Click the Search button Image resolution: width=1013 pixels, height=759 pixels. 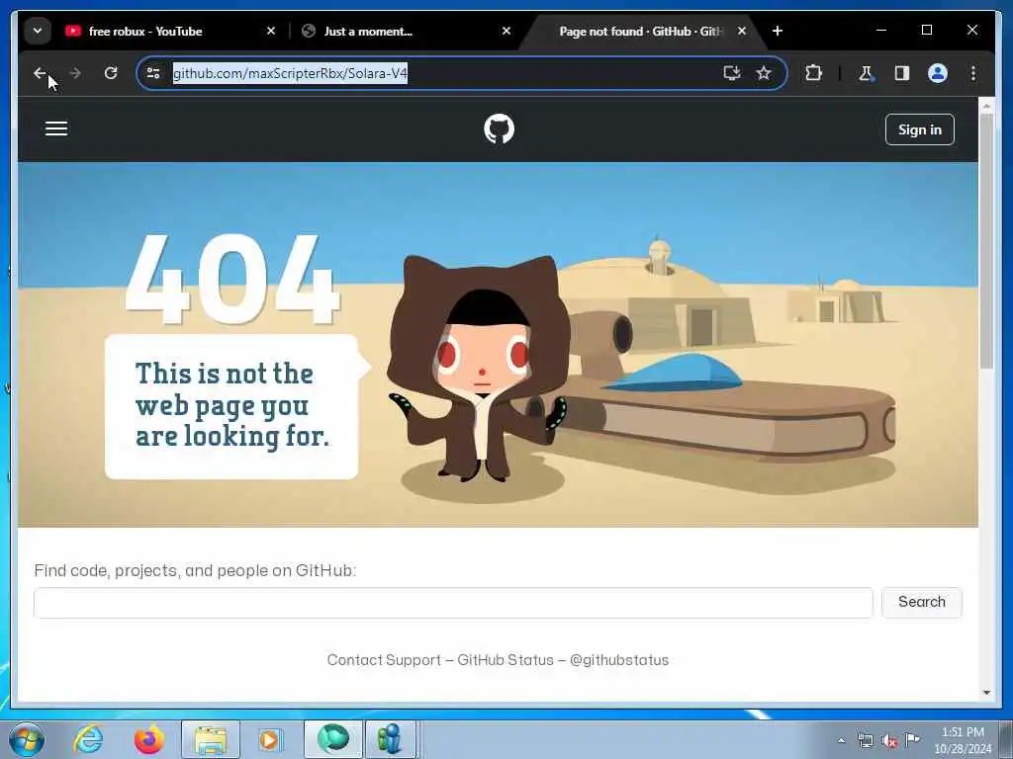(x=921, y=602)
